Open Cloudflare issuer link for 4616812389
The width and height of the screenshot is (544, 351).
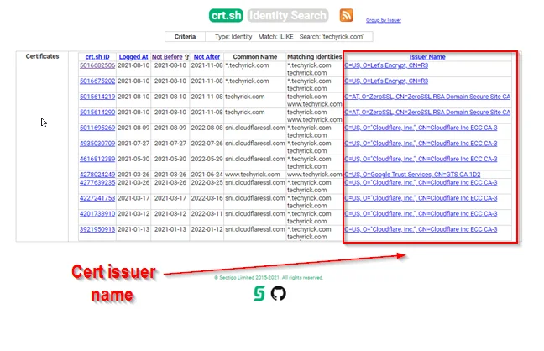click(x=421, y=160)
